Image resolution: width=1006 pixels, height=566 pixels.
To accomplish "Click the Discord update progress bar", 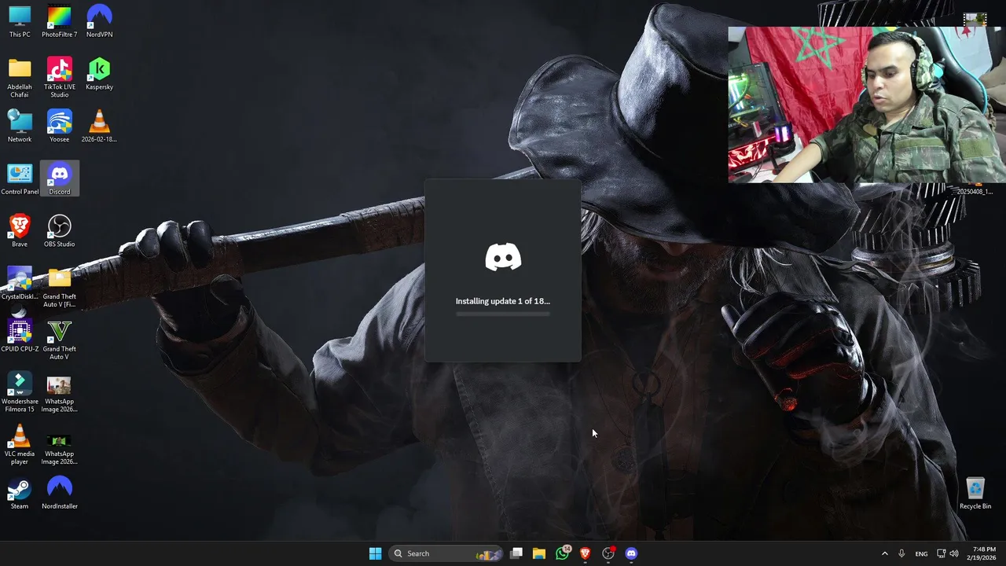I will point(503,314).
